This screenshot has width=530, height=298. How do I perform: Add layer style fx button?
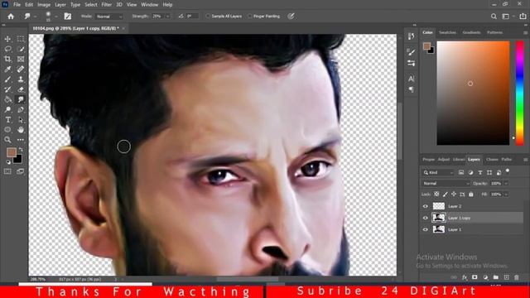(465, 277)
